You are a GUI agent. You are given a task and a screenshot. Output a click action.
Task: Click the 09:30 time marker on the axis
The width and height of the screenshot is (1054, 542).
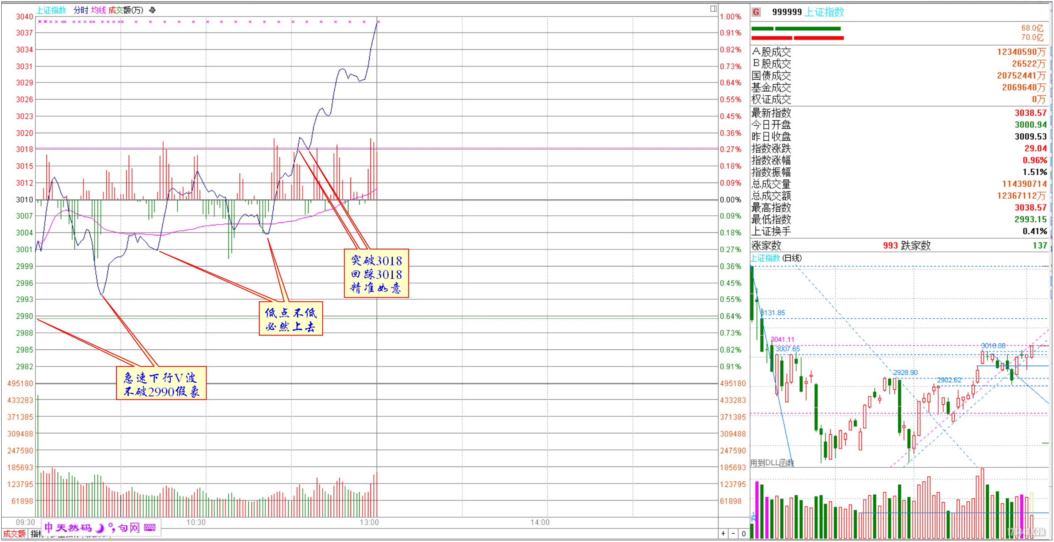[25, 522]
